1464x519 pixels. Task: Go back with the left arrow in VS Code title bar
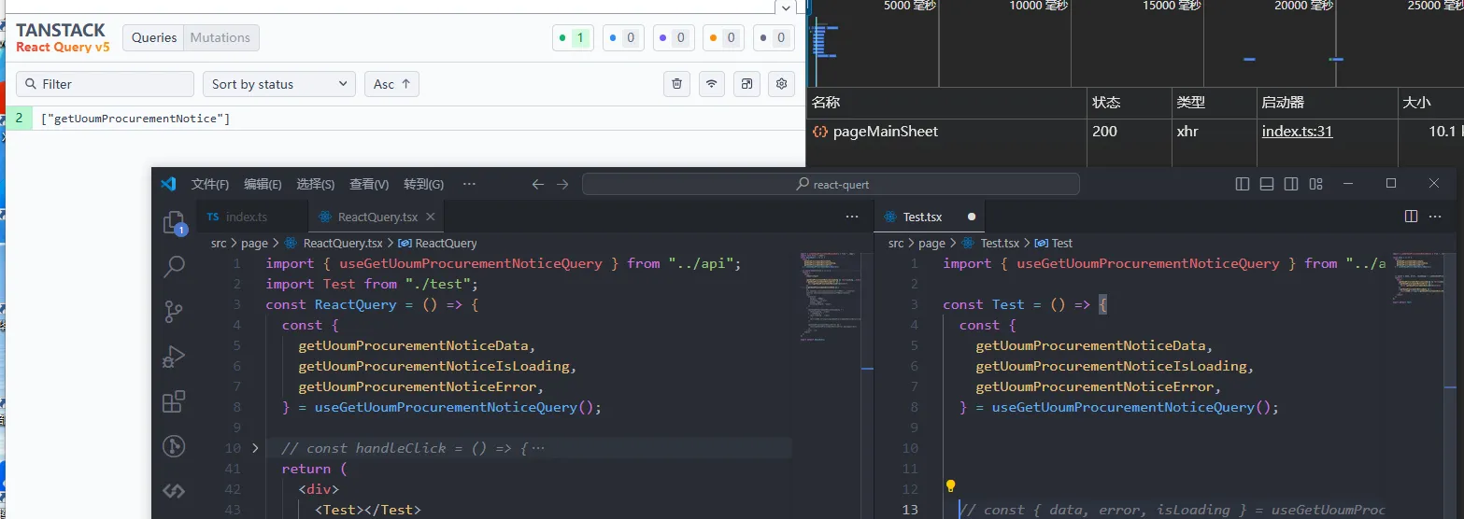click(x=538, y=184)
